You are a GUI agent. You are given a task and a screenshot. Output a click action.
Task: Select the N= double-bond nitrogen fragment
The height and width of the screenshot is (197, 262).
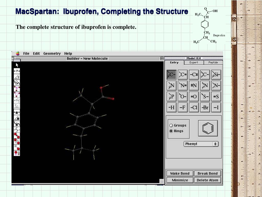pos(183,85)
